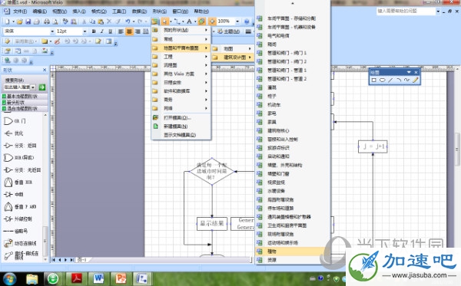
Task: Click the Print Preview icon
Action: 55,21
